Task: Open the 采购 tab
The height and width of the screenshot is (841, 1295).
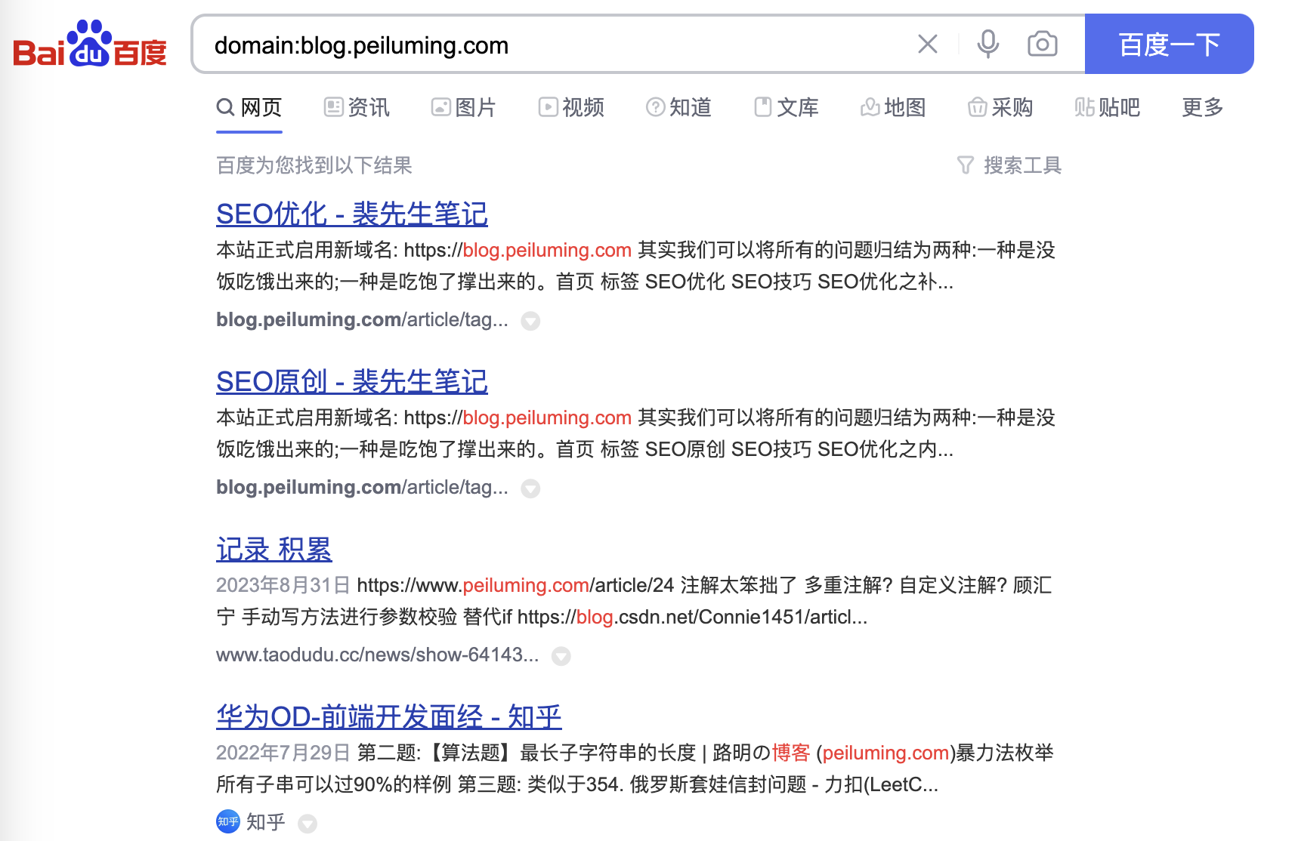Action: pyautogui.click(x=1000, y=107)
